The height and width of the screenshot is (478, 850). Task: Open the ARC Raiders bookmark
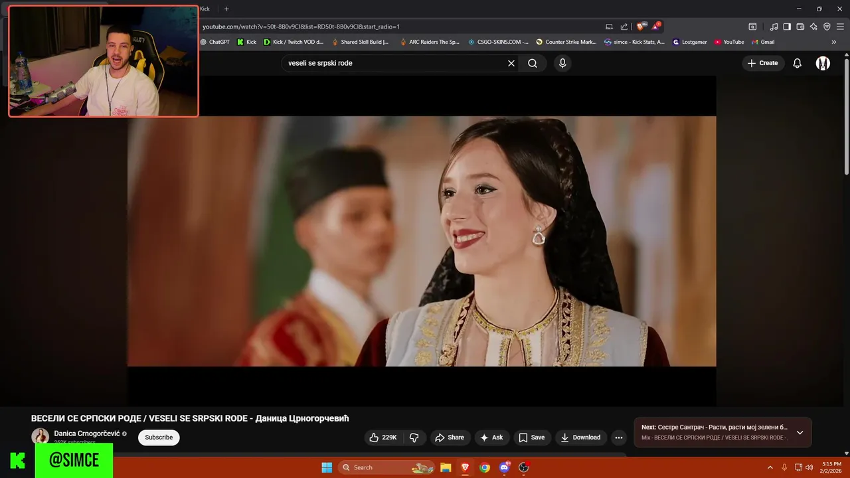click(x=430, y=42)
